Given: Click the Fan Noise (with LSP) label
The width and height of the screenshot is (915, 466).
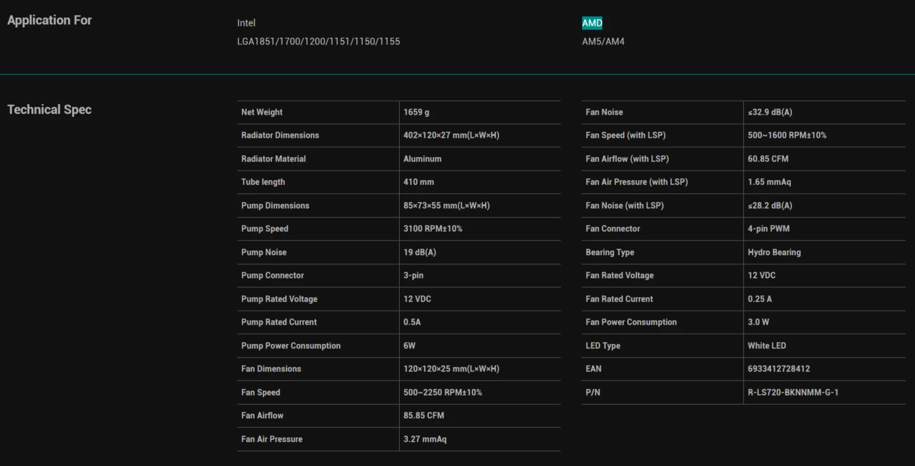Looking at the screenshot, I should (x=624, y=206).
